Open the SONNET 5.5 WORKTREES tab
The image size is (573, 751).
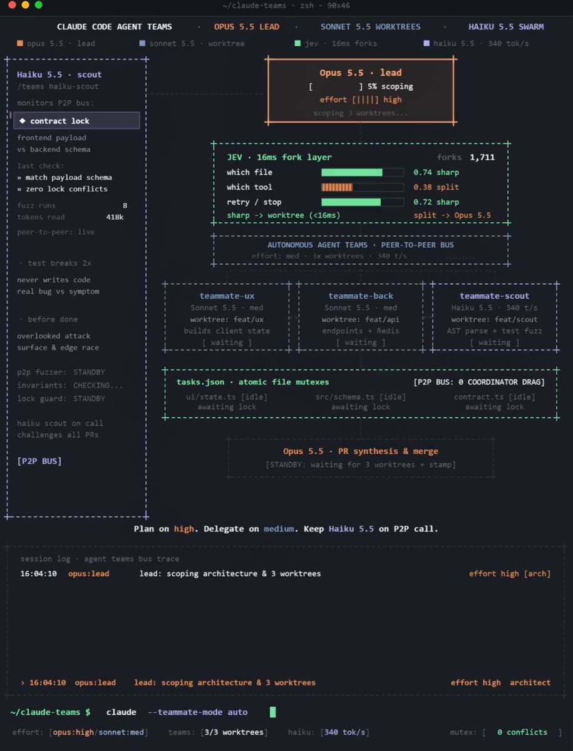(x=371, y=27)
